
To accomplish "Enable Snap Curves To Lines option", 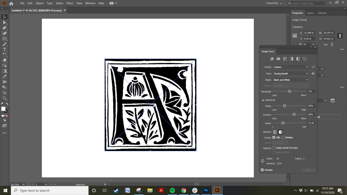I will (274, 148).
